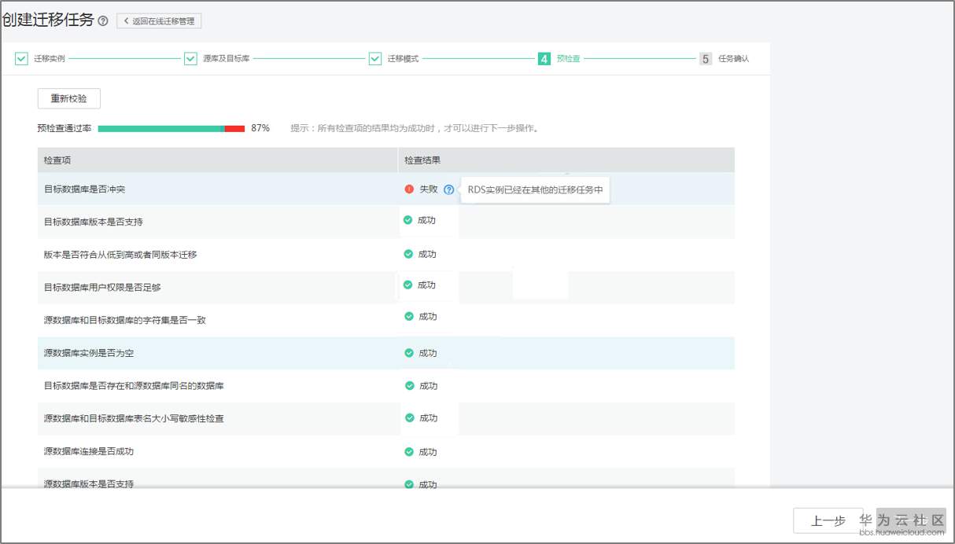Click 成功 text in 源数据库连接是否成功 row
This screenshot has width=955, height=544.
(x=428, y=452)
